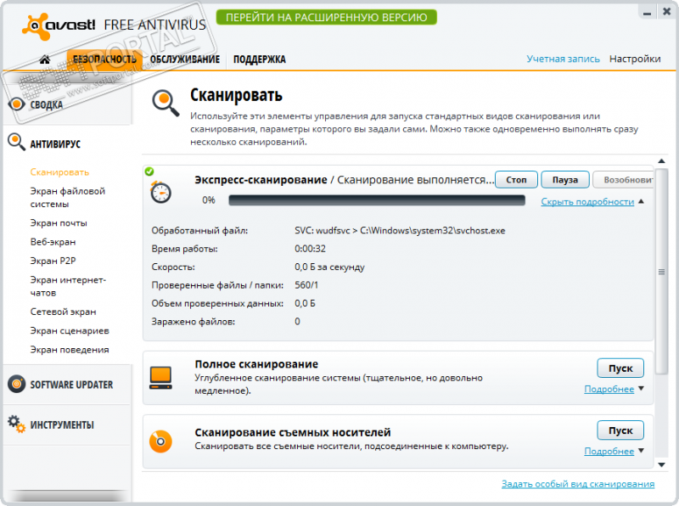
Task: Open Экран почты in sidebar
Action: click(59, 223)
